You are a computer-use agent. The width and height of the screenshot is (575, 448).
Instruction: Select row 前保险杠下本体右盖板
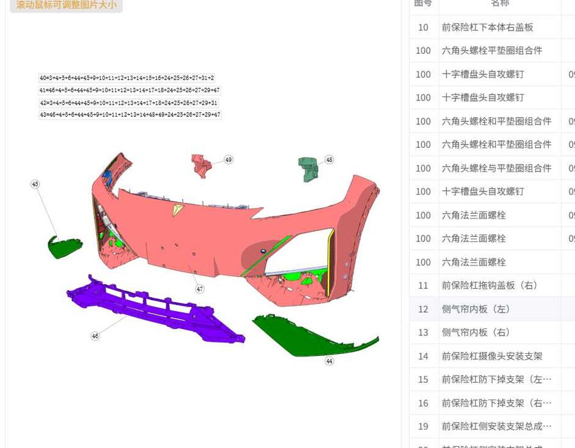point(492,27)
